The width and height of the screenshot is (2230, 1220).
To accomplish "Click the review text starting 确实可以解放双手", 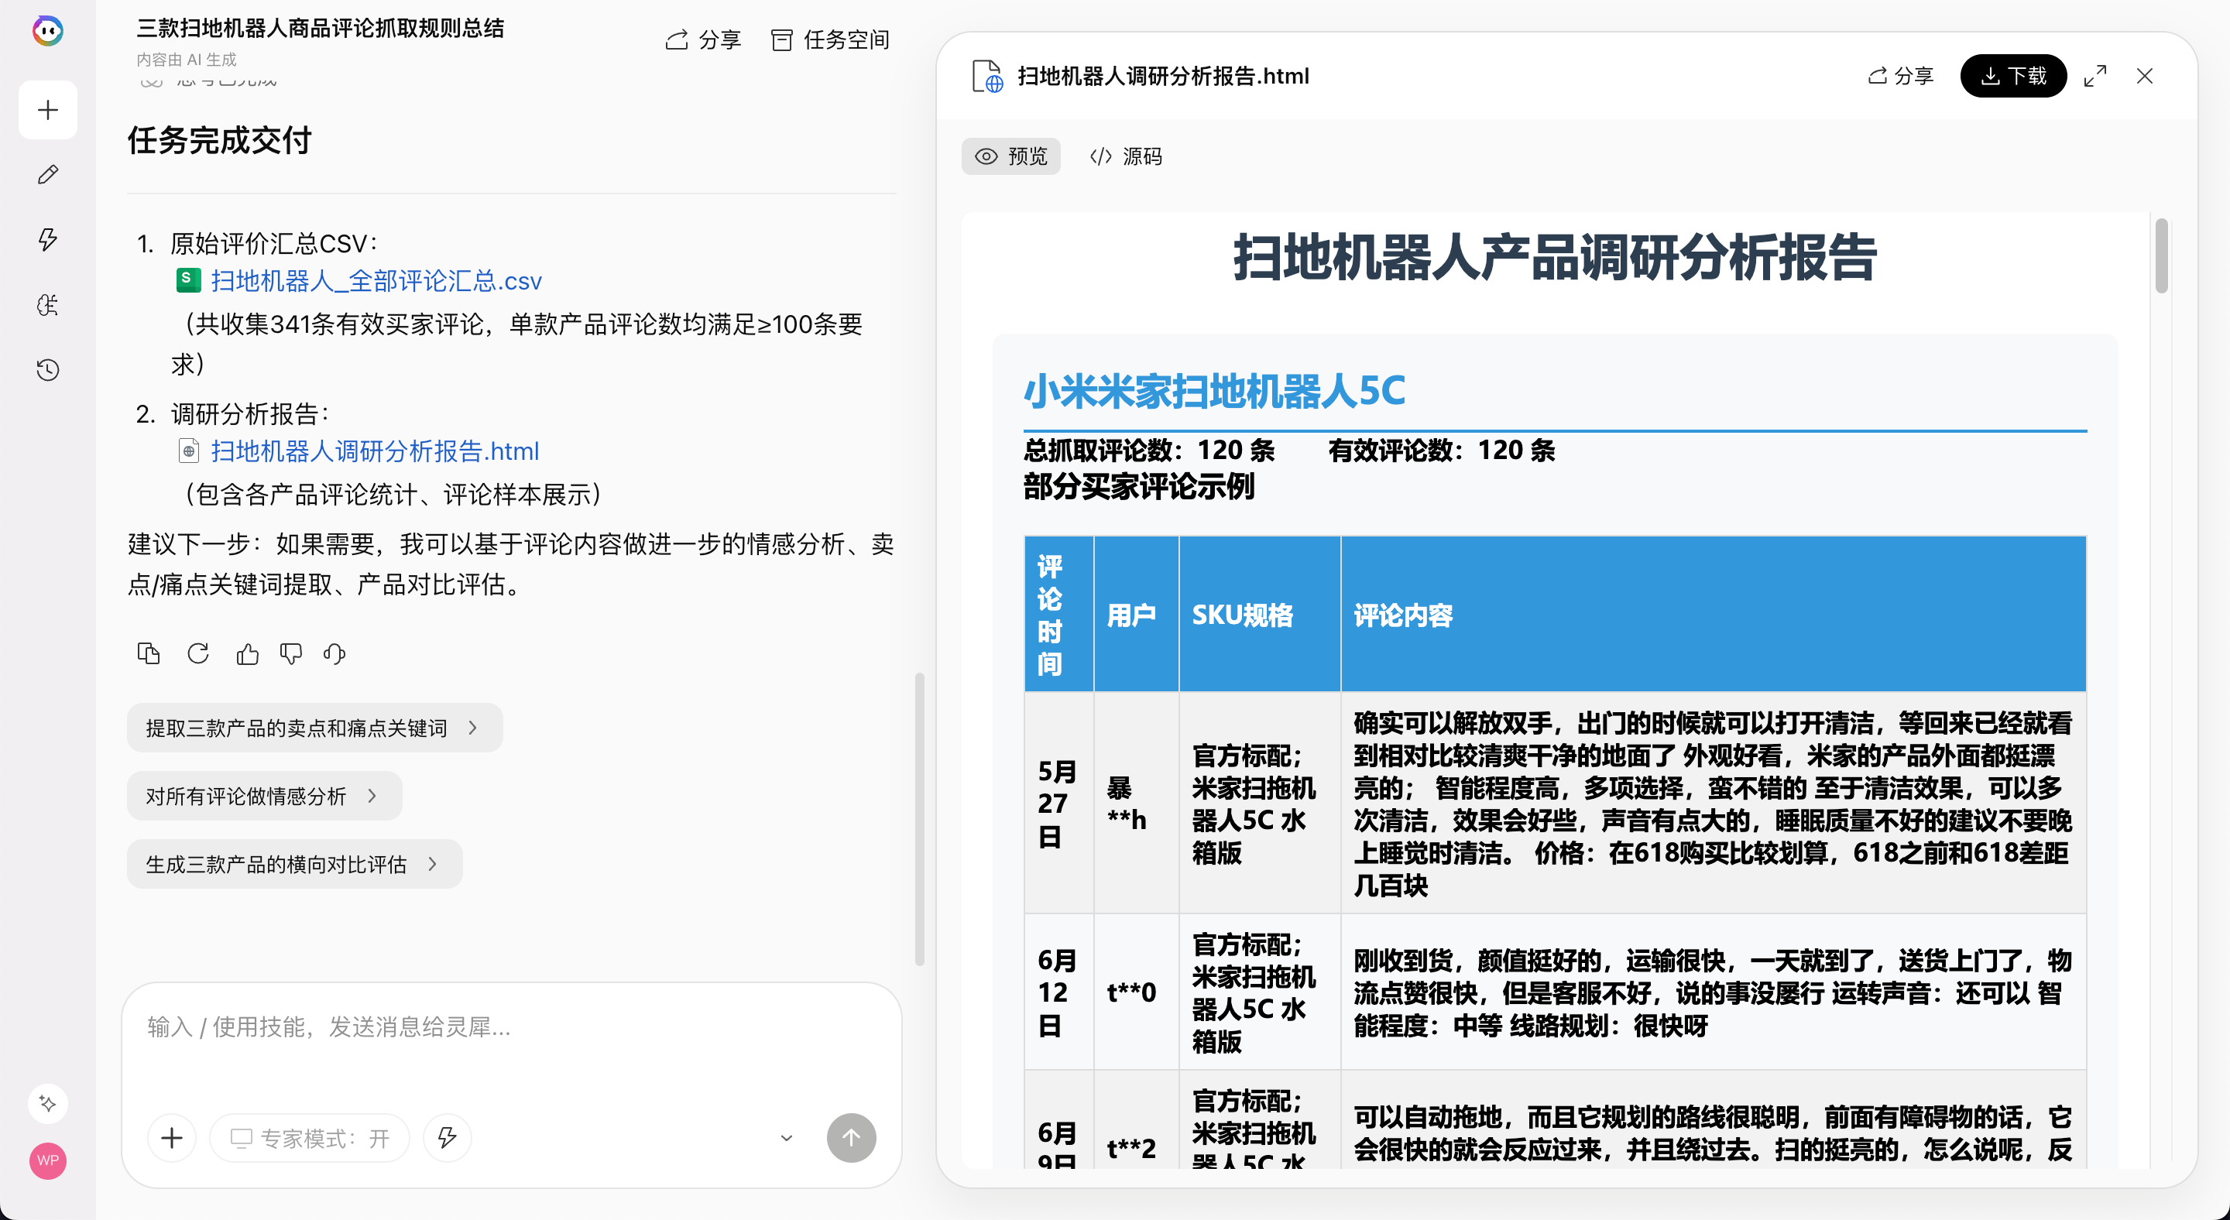I will coord(1712,804).
